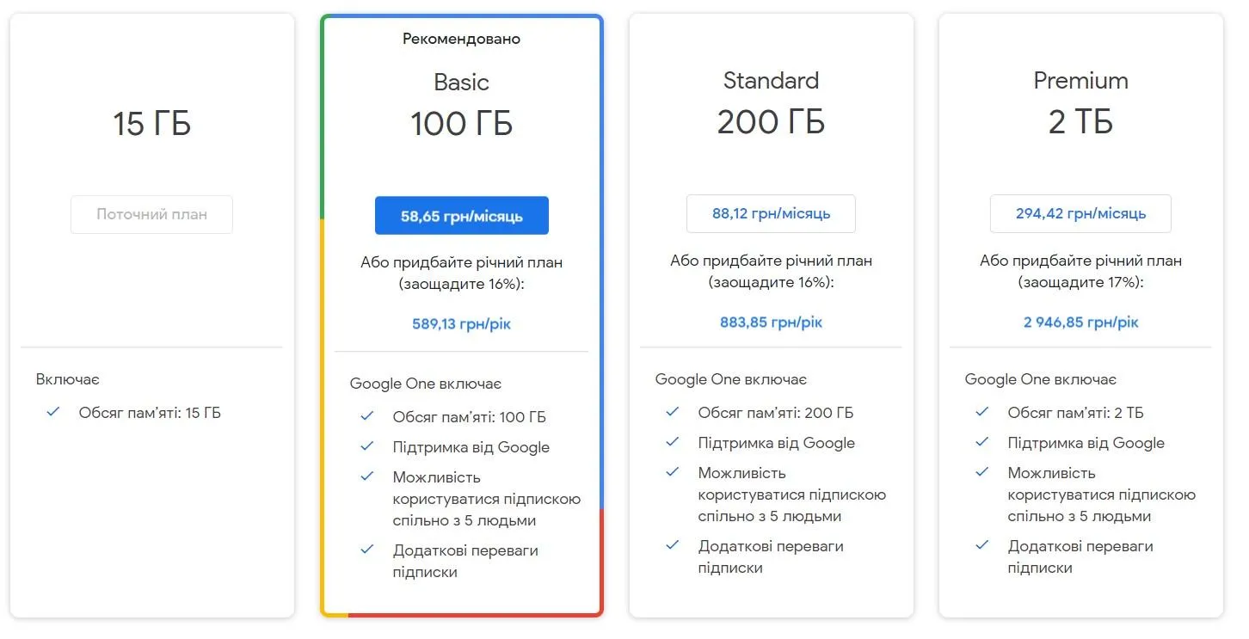Select the «294,42 грн/місяць» Premium plan button
The width and height of the screenshot is (1249, 639).
coord(1080,213)
